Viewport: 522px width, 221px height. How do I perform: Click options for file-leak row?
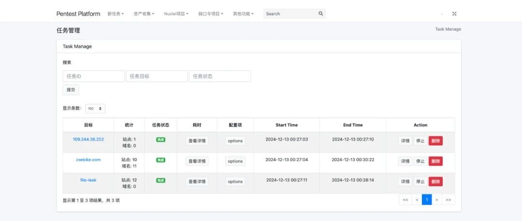[x=235, y=182]
